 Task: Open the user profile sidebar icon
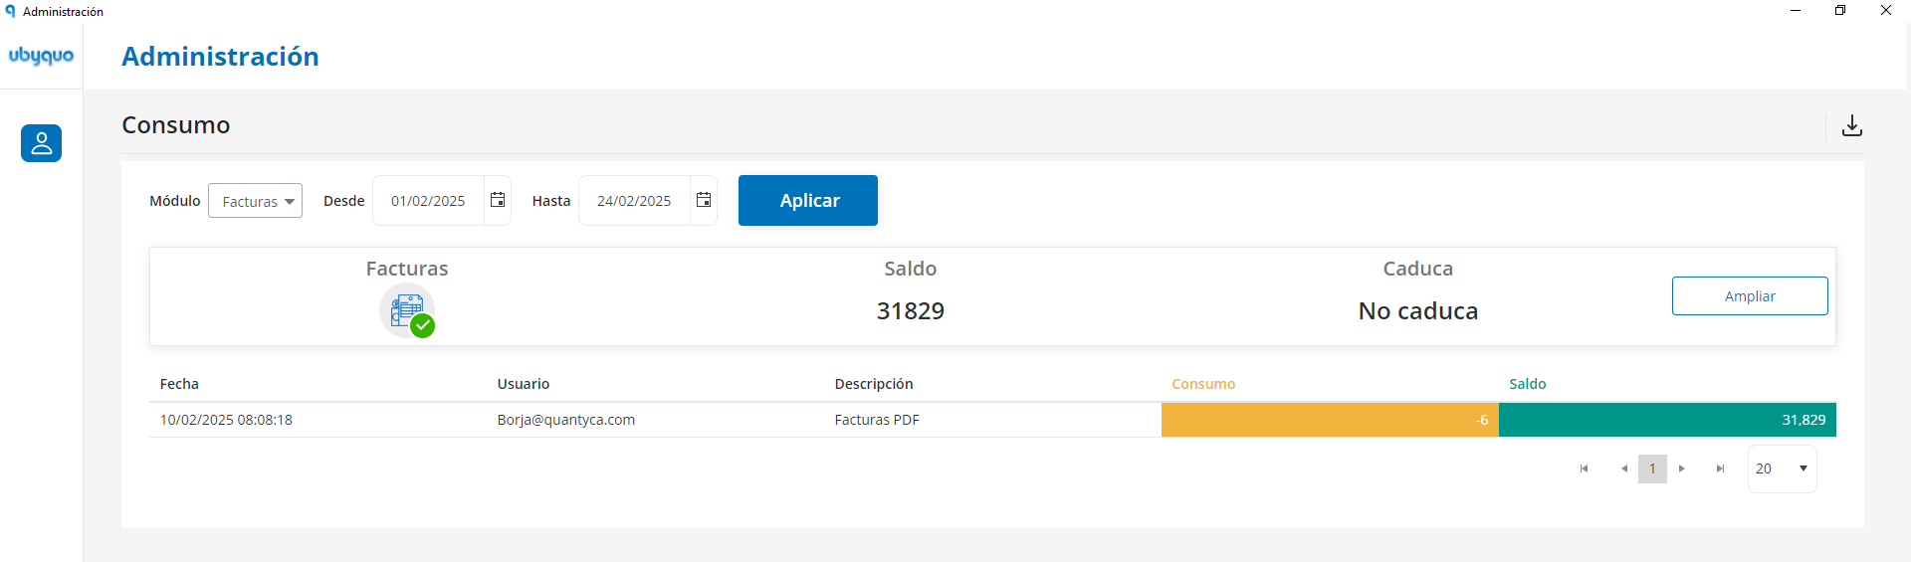tap(41, 143)
